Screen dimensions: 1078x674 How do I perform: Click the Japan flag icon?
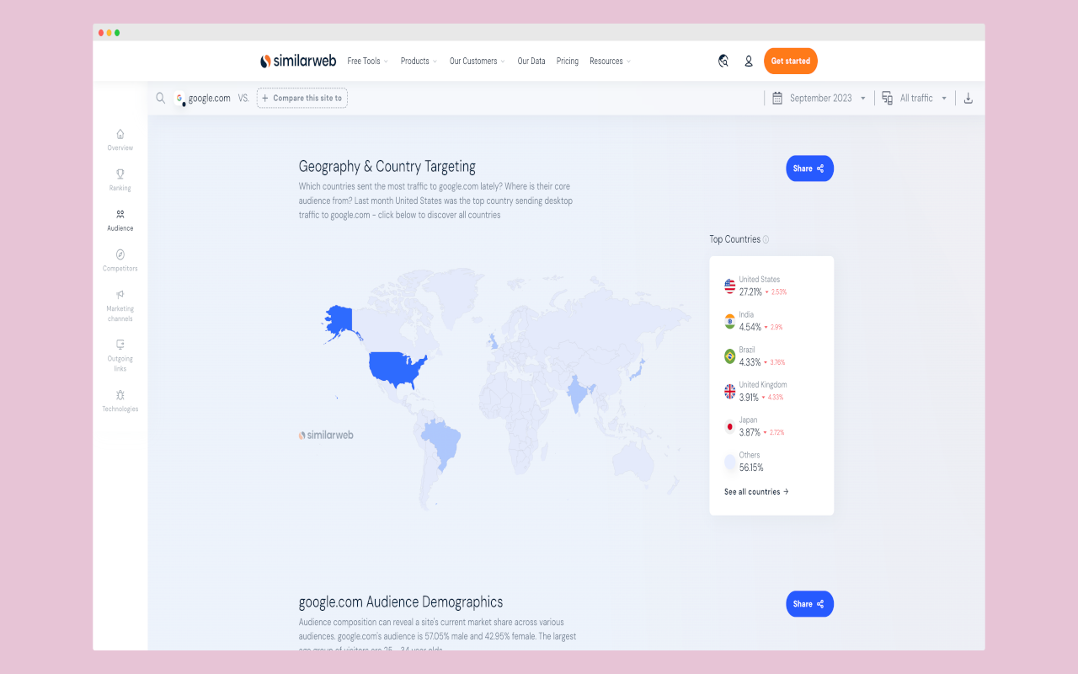click(x=729, y=426)
